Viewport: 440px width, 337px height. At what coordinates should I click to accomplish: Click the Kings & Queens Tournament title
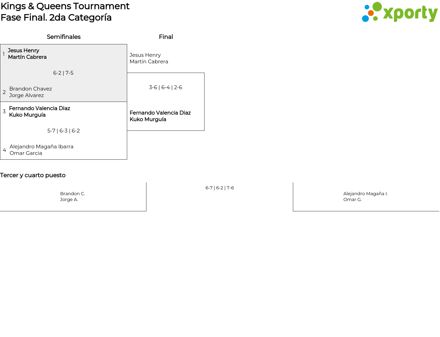(65, 6)
